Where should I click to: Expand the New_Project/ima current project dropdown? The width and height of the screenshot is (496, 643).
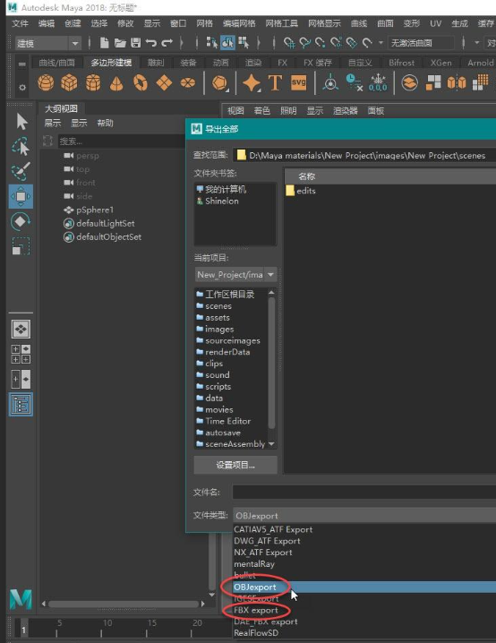[235, 274]
